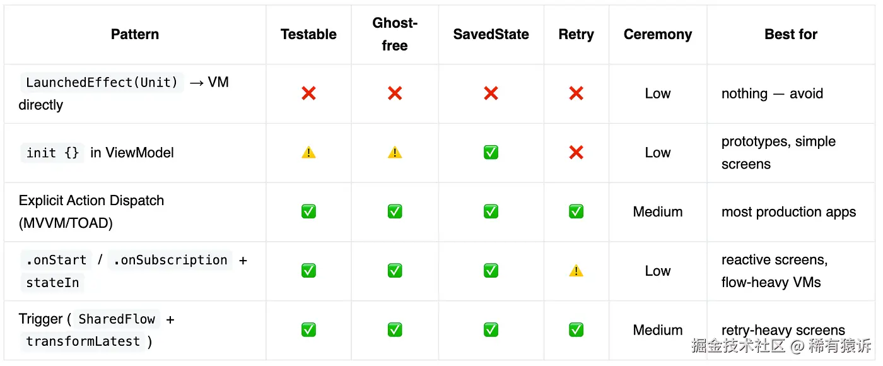
Task: Click the 'most production apps' cell
Action: tap(788, 212)
